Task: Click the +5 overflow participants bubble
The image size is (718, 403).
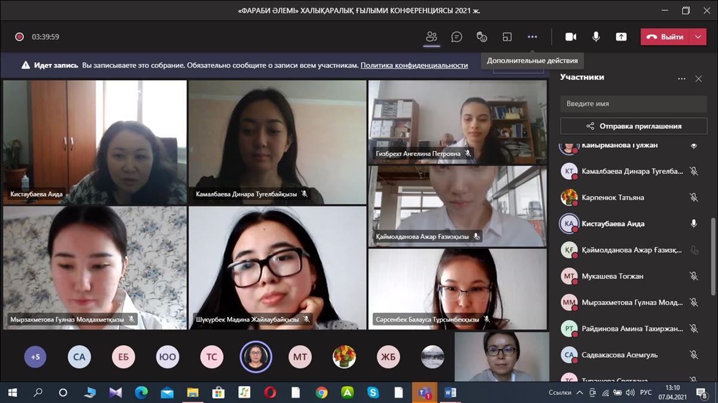Action: [x=35, y=357]
